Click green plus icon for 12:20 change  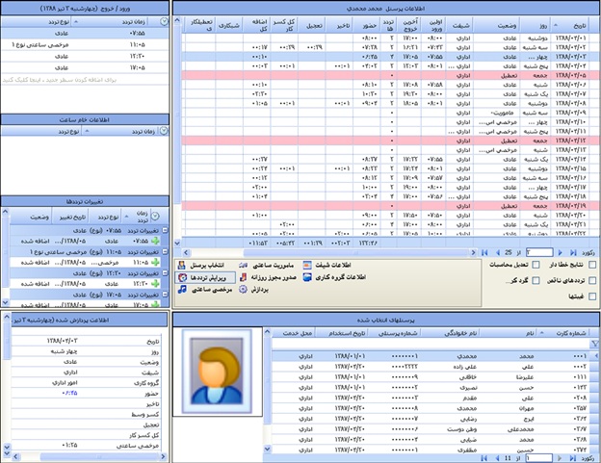155,284
